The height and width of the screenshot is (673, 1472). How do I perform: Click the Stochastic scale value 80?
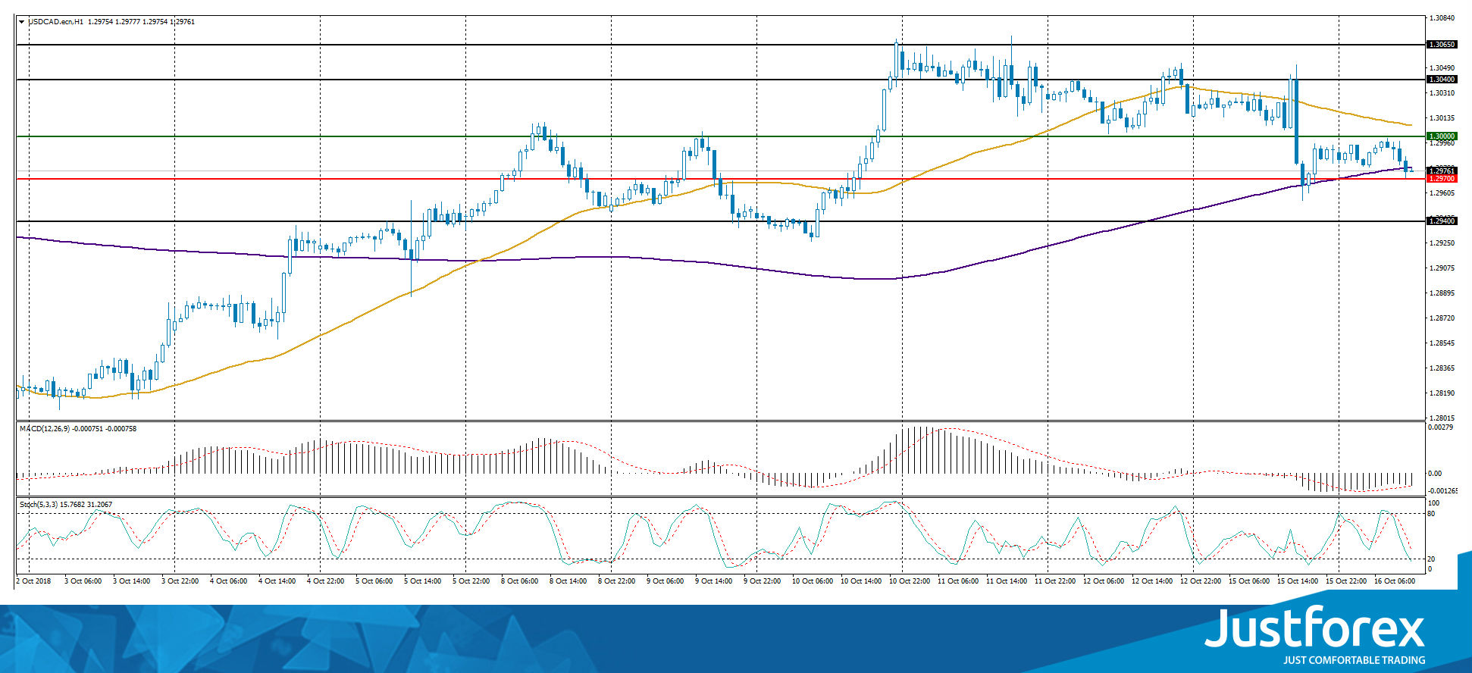coord(1432,514)
